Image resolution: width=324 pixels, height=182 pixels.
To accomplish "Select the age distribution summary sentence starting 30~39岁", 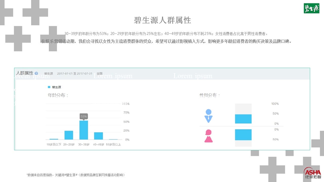I will click(166, 33).
